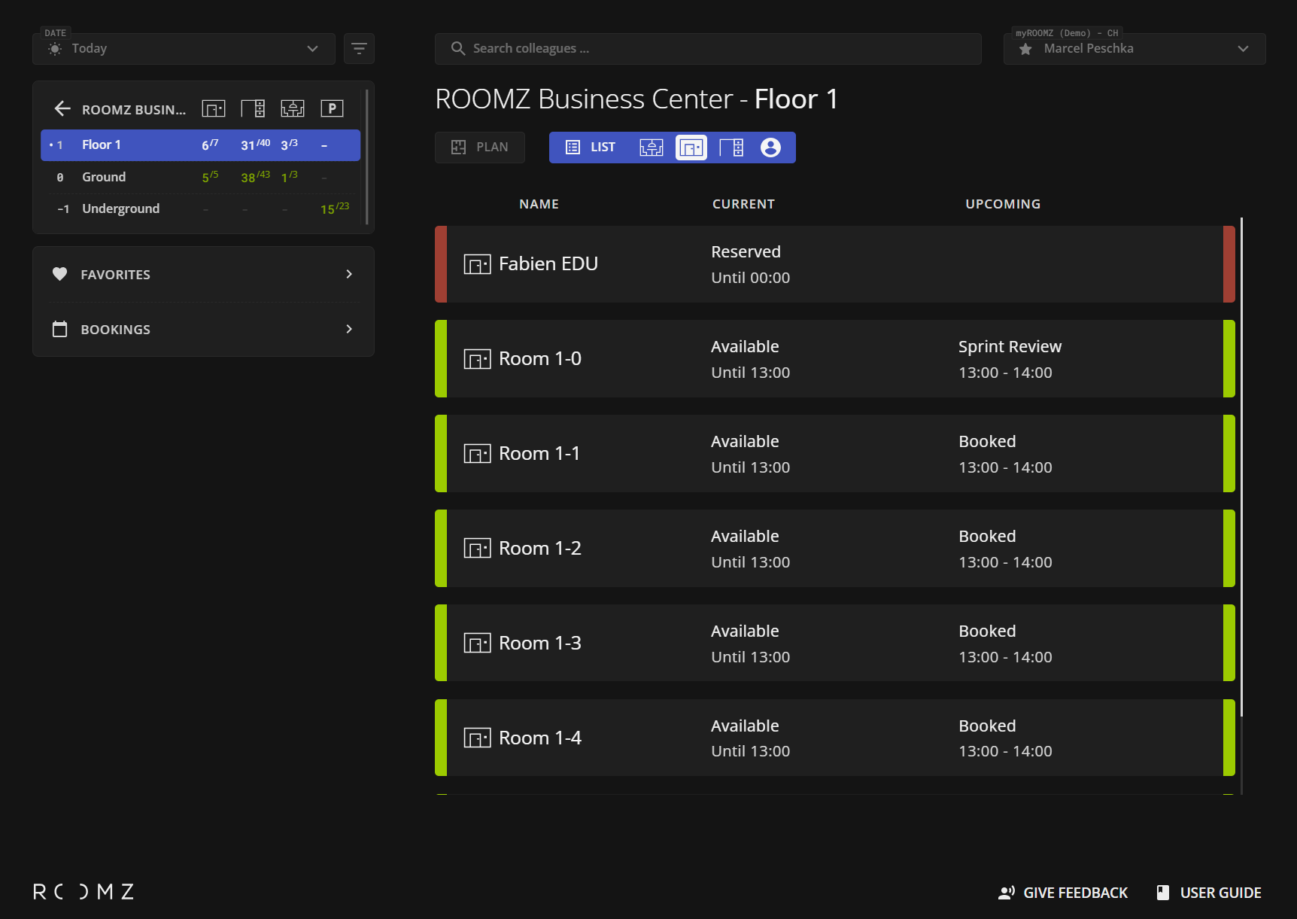Click the star icon beside Marcel Peschka

(x=1025, y=49)
